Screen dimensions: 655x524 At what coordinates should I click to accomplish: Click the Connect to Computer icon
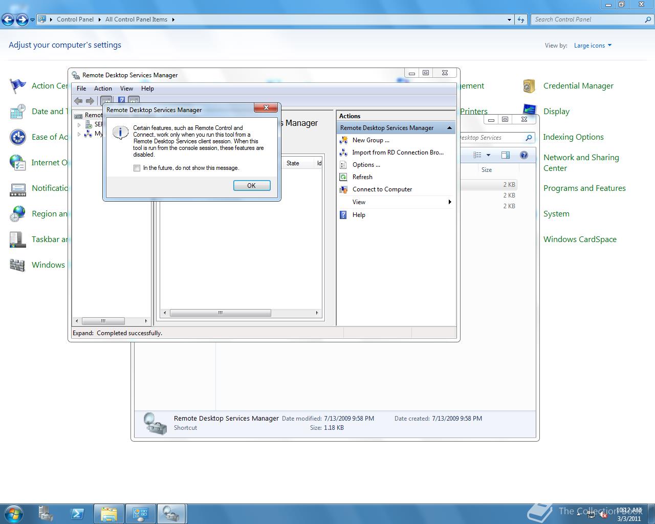[343, 189]
